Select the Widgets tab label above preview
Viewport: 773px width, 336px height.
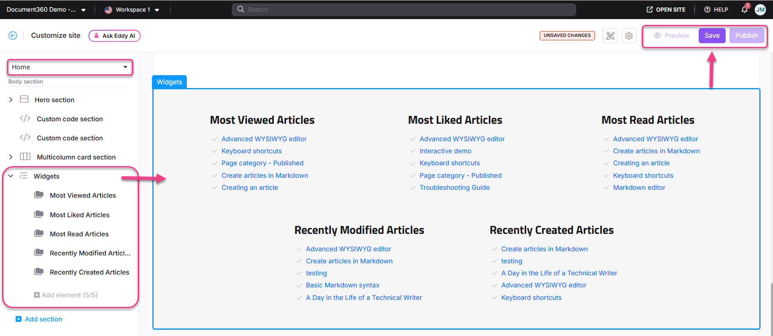point(169,82)
